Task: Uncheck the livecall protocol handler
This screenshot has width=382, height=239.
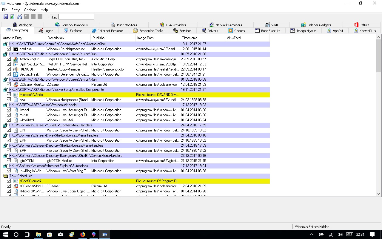Action: pyautogui.click(x=9, y=110)
